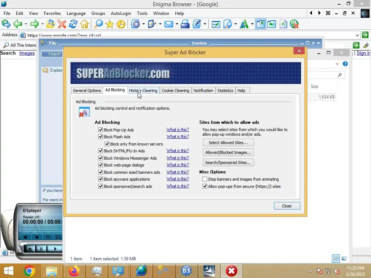Viewport: 371px width, 278px height.
Task: Open the Back button history dropdown arrow
Action: 26,24
